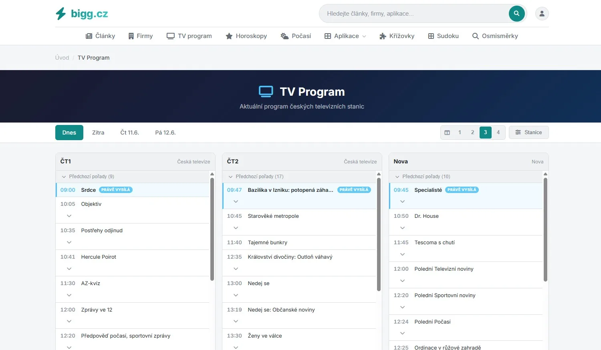Expand details chevron under Hercule Poirot
The height and width of the screenshot is (350, 601).
click(x=69, y=269)
